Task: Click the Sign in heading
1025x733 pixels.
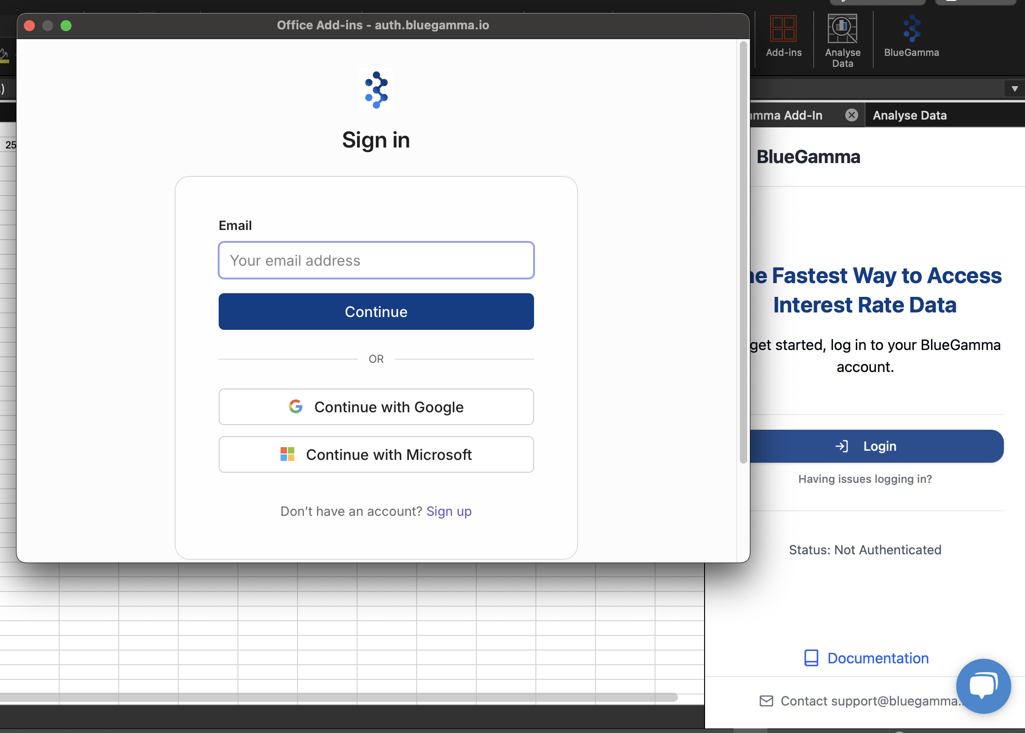Action: [x=376, y=140]
